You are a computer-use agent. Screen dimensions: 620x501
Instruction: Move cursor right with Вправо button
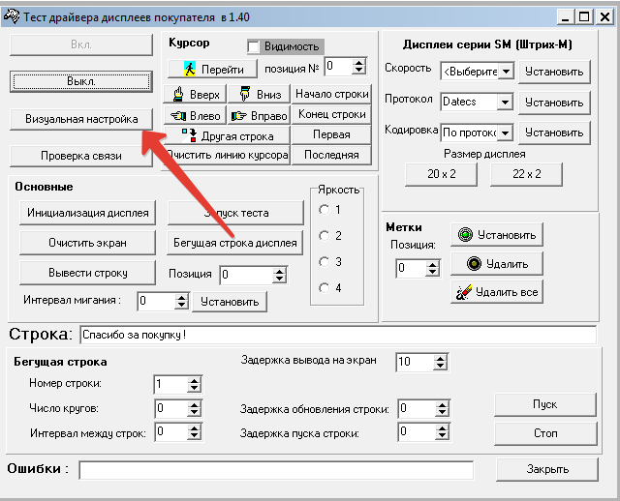tap(257, 115)
